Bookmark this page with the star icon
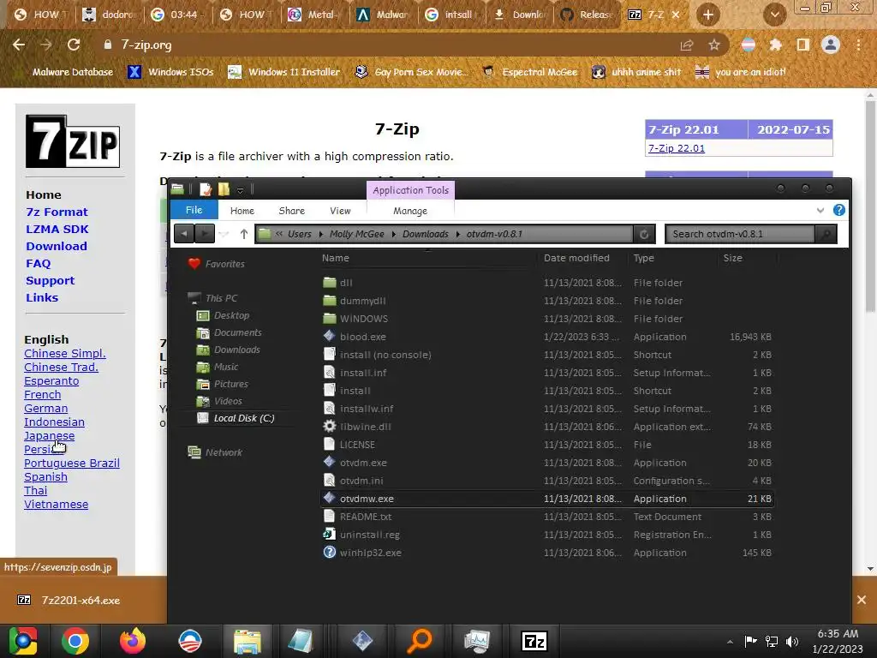Viewport: 877px width, 658px height. [713, 45]
